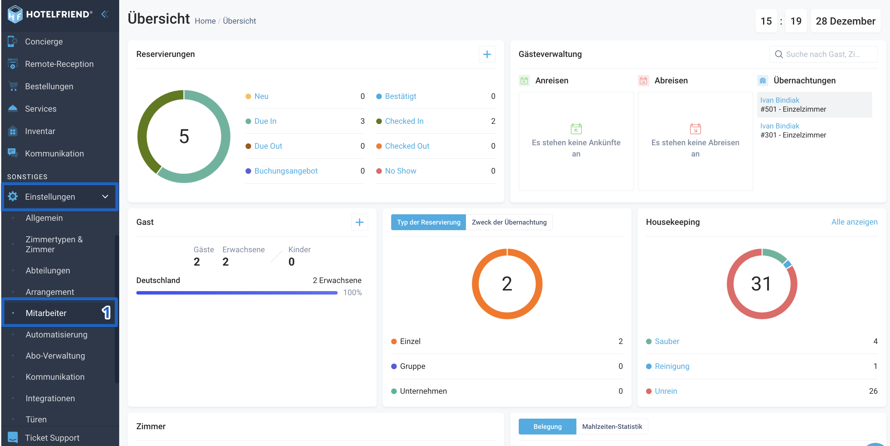Open Ivan Bindiak room #501 entry
This screenshot has height=446, width=890.
814,105
